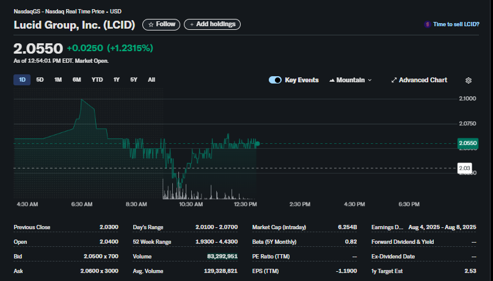Click the 2.03 previous close label on axis

tap(464, 168)
